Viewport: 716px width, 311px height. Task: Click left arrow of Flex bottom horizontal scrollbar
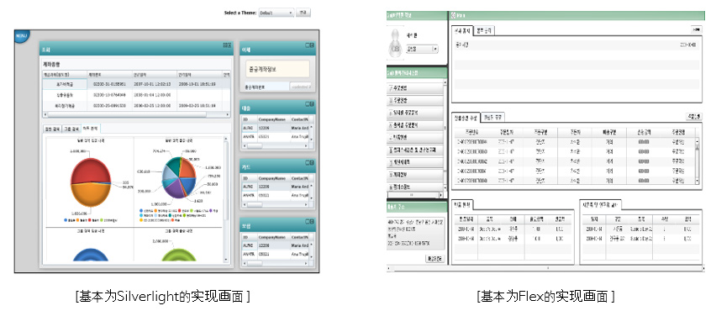pos(389,268)
